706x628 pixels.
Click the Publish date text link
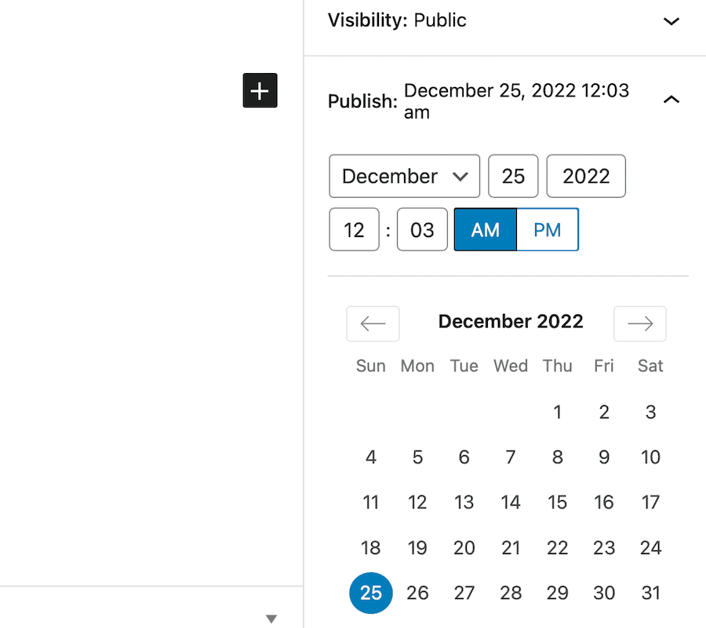pos(518,100)
